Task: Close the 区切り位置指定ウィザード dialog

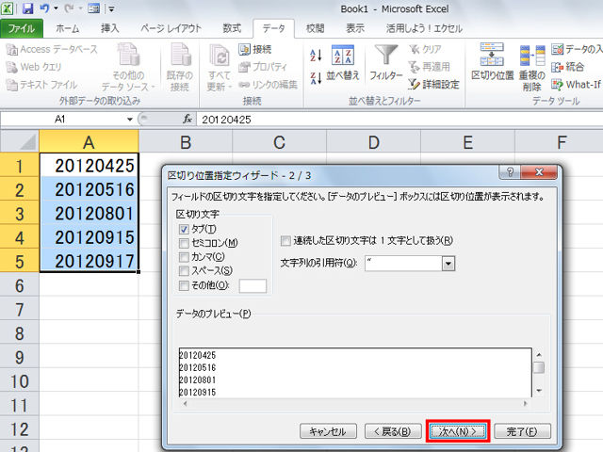Action: [x=539, y=171]
